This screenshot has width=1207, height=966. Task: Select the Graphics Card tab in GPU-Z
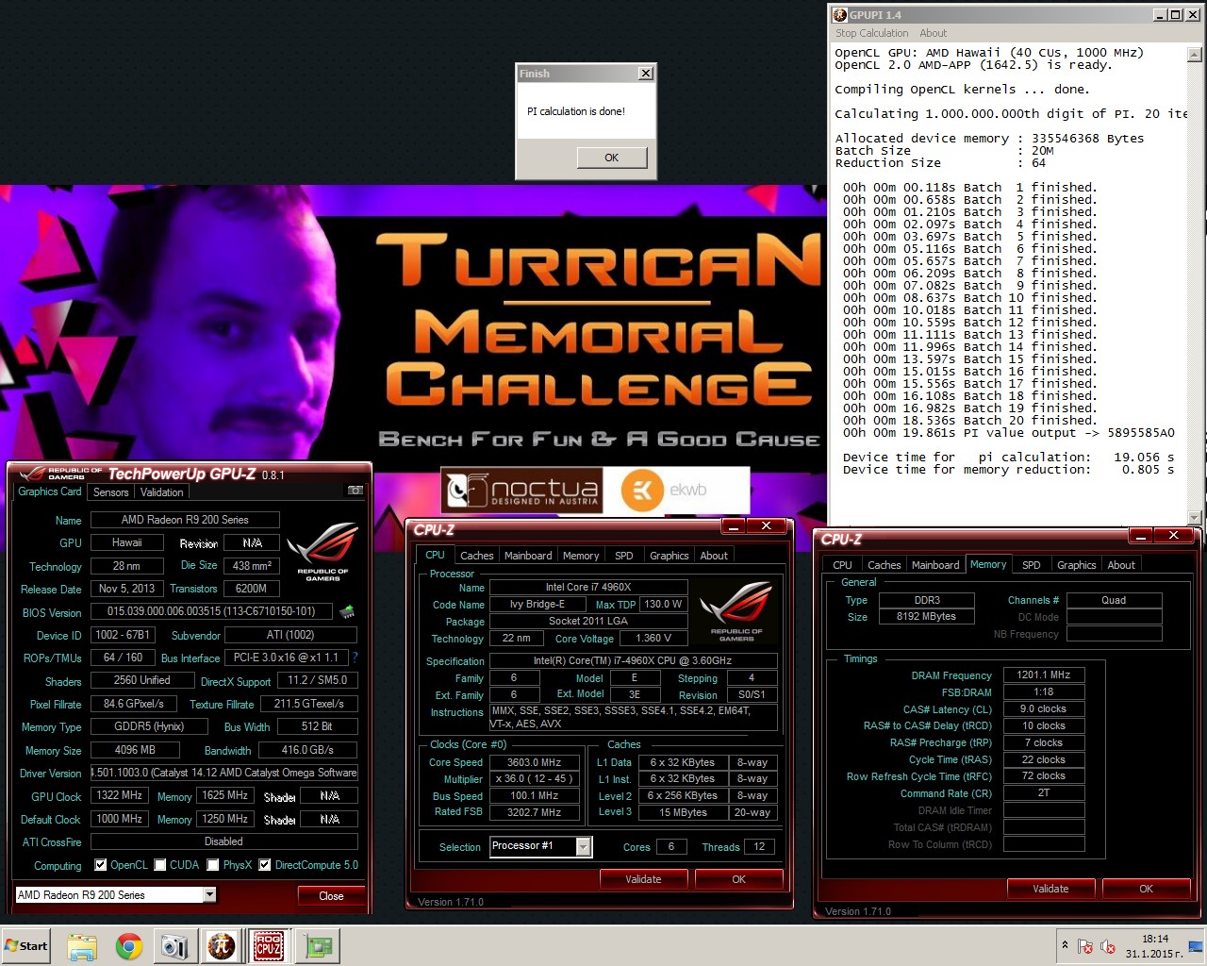pyautogui.click(x=50, y=491)
